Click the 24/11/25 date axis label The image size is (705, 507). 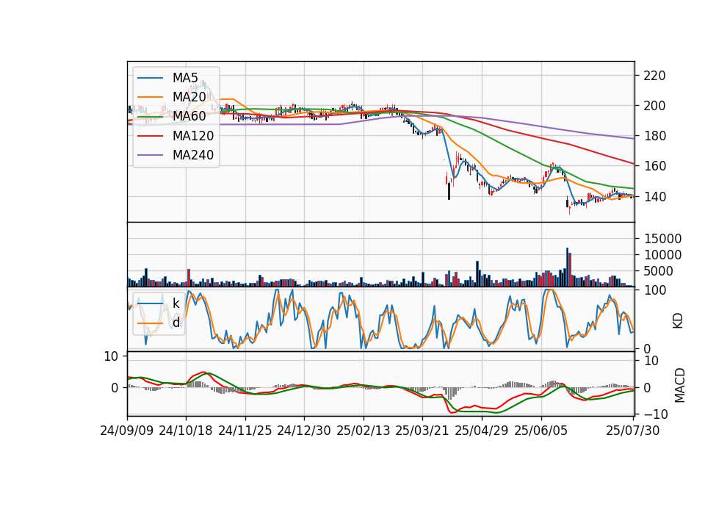[245, 431]
